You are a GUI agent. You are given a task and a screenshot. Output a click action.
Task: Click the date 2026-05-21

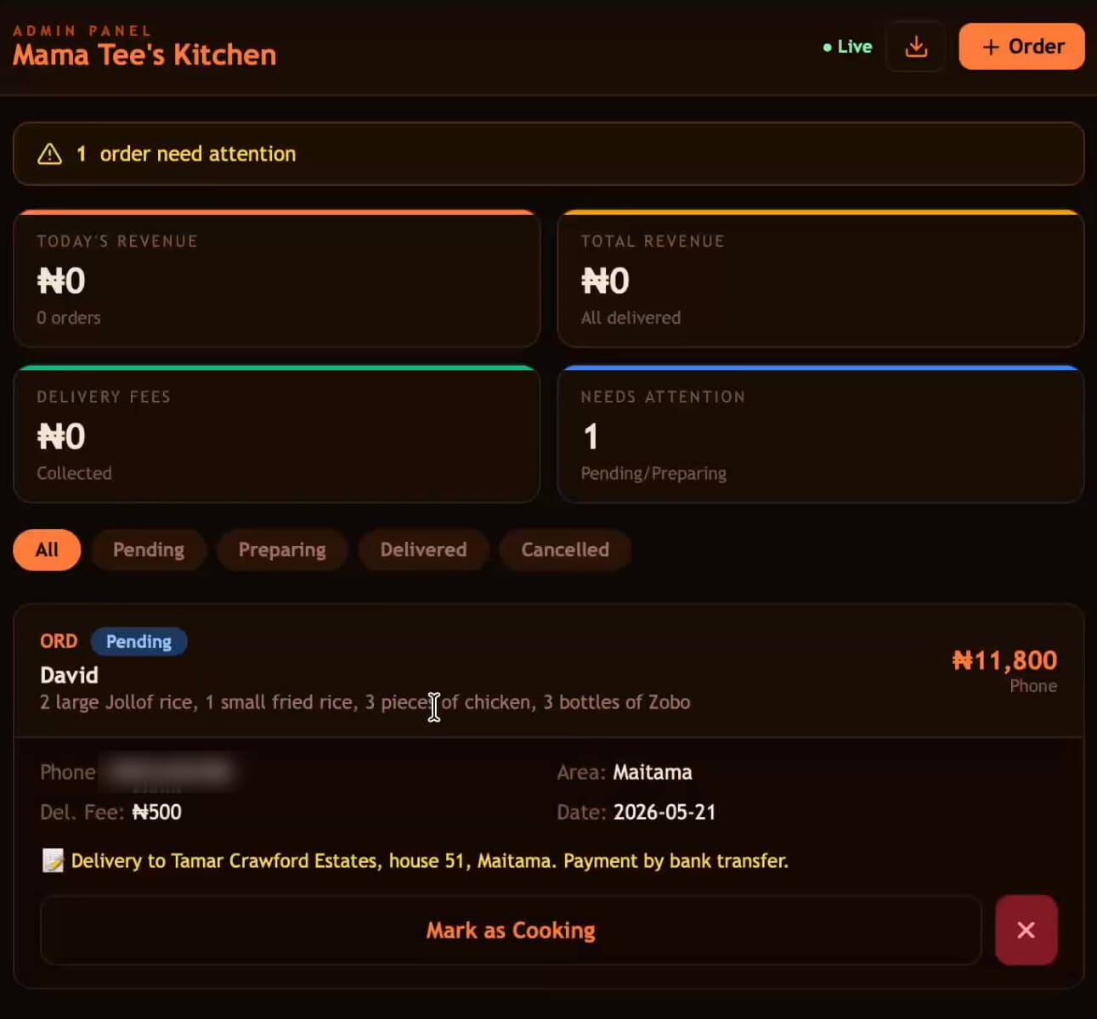click(x=664, y=812)
